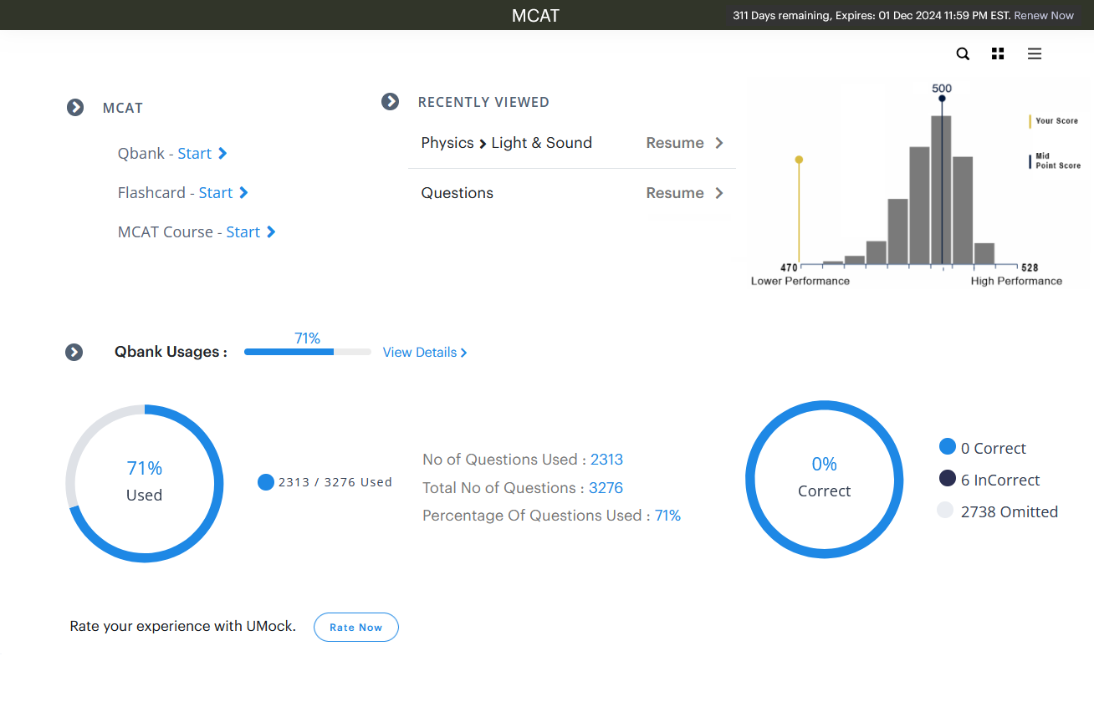Start the Qbank
The width and height of the screenshot is (1094, 717).
click(202, 153)
